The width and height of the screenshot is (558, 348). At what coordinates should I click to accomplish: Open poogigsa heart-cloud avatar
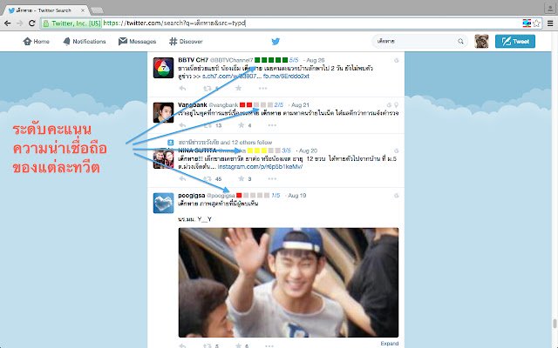pos(163,203)
